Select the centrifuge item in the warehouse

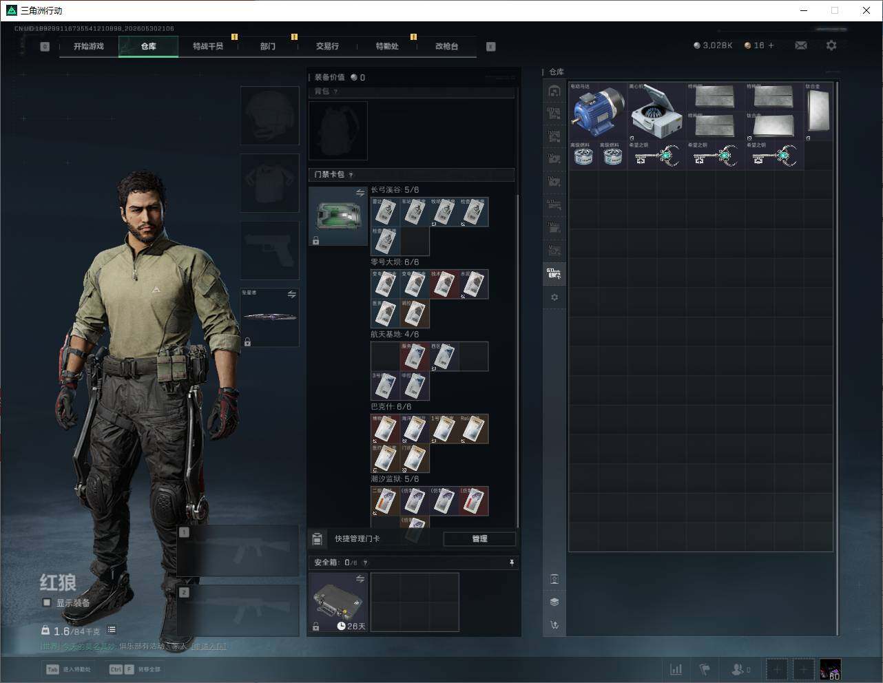tap(656, 112)
